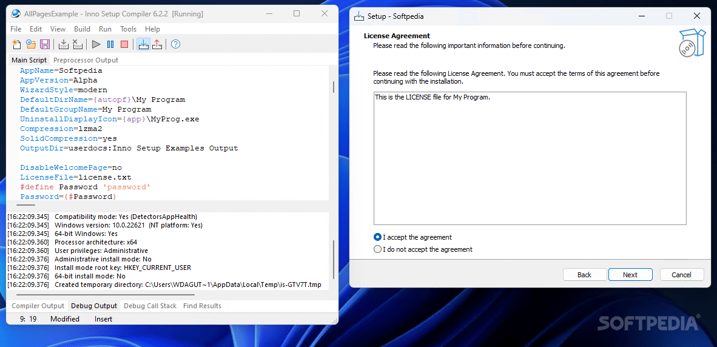The width and height of the screenshot is (717, 347).
Task: Click the Setup wizard title bar icon
Action: [x=360, y=16]
